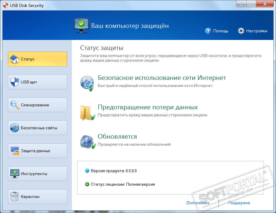The image size is (276, 213).
Task: Select the Защита данных section
Action: tap(37, 151)
